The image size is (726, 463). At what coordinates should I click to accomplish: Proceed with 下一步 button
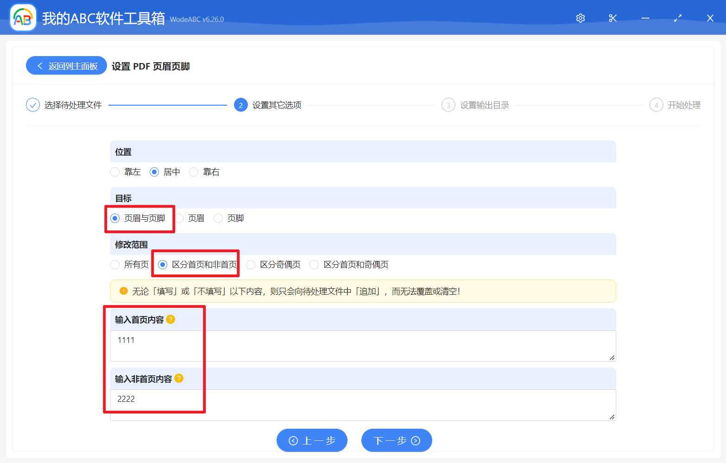(x=397, y=440)
